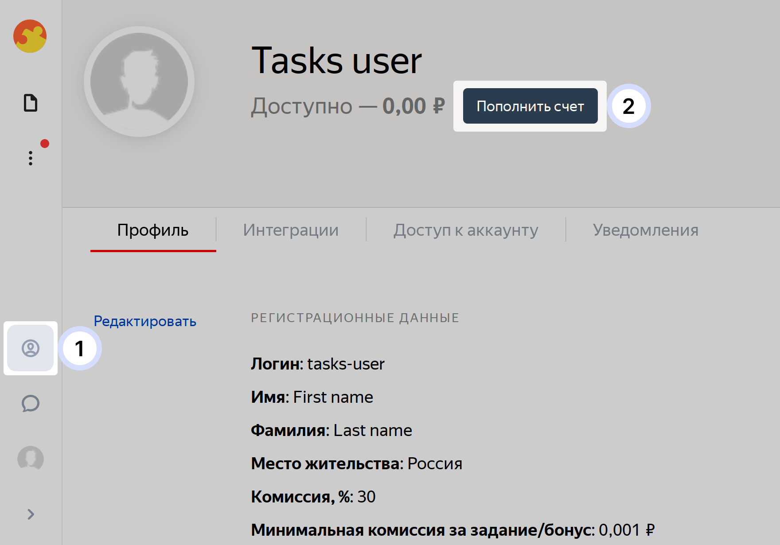Open the Yandex logo at sidebar top
The height and width of the screenshot is (545, 780).
pos(30,37)
